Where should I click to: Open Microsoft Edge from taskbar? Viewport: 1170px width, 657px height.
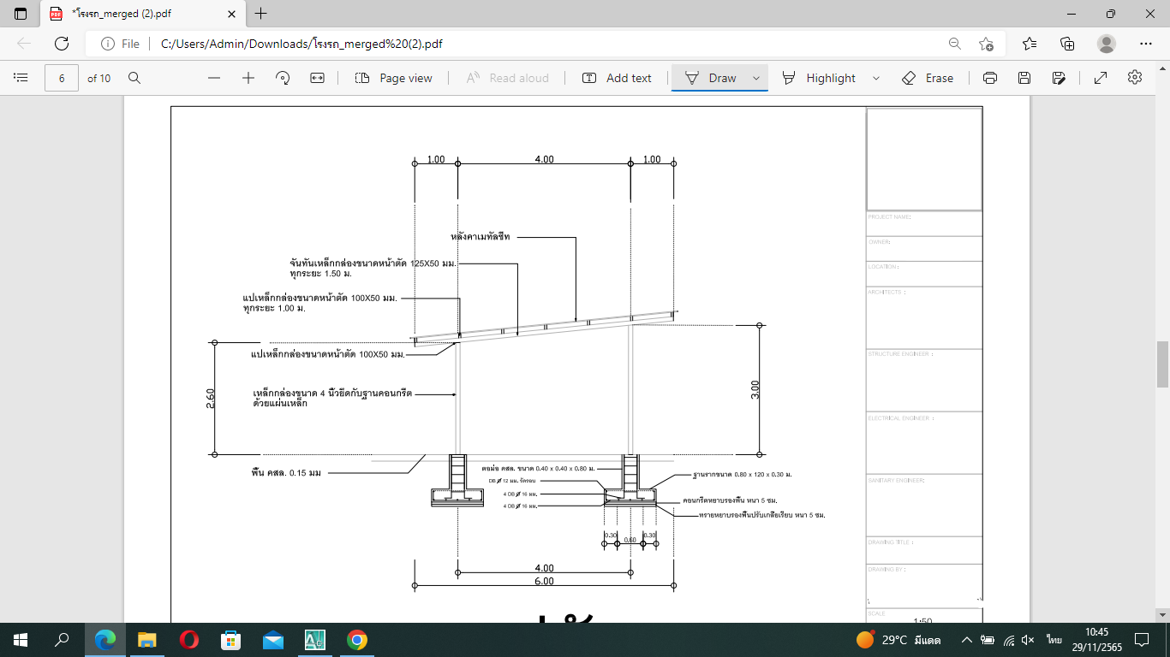pyautogui.click(x=105, y=640)
